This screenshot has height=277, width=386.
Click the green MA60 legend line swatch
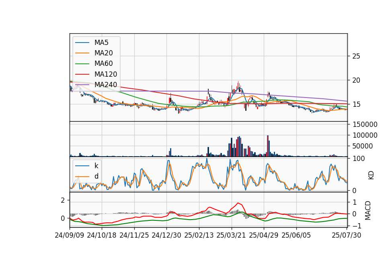click(82, 64)
